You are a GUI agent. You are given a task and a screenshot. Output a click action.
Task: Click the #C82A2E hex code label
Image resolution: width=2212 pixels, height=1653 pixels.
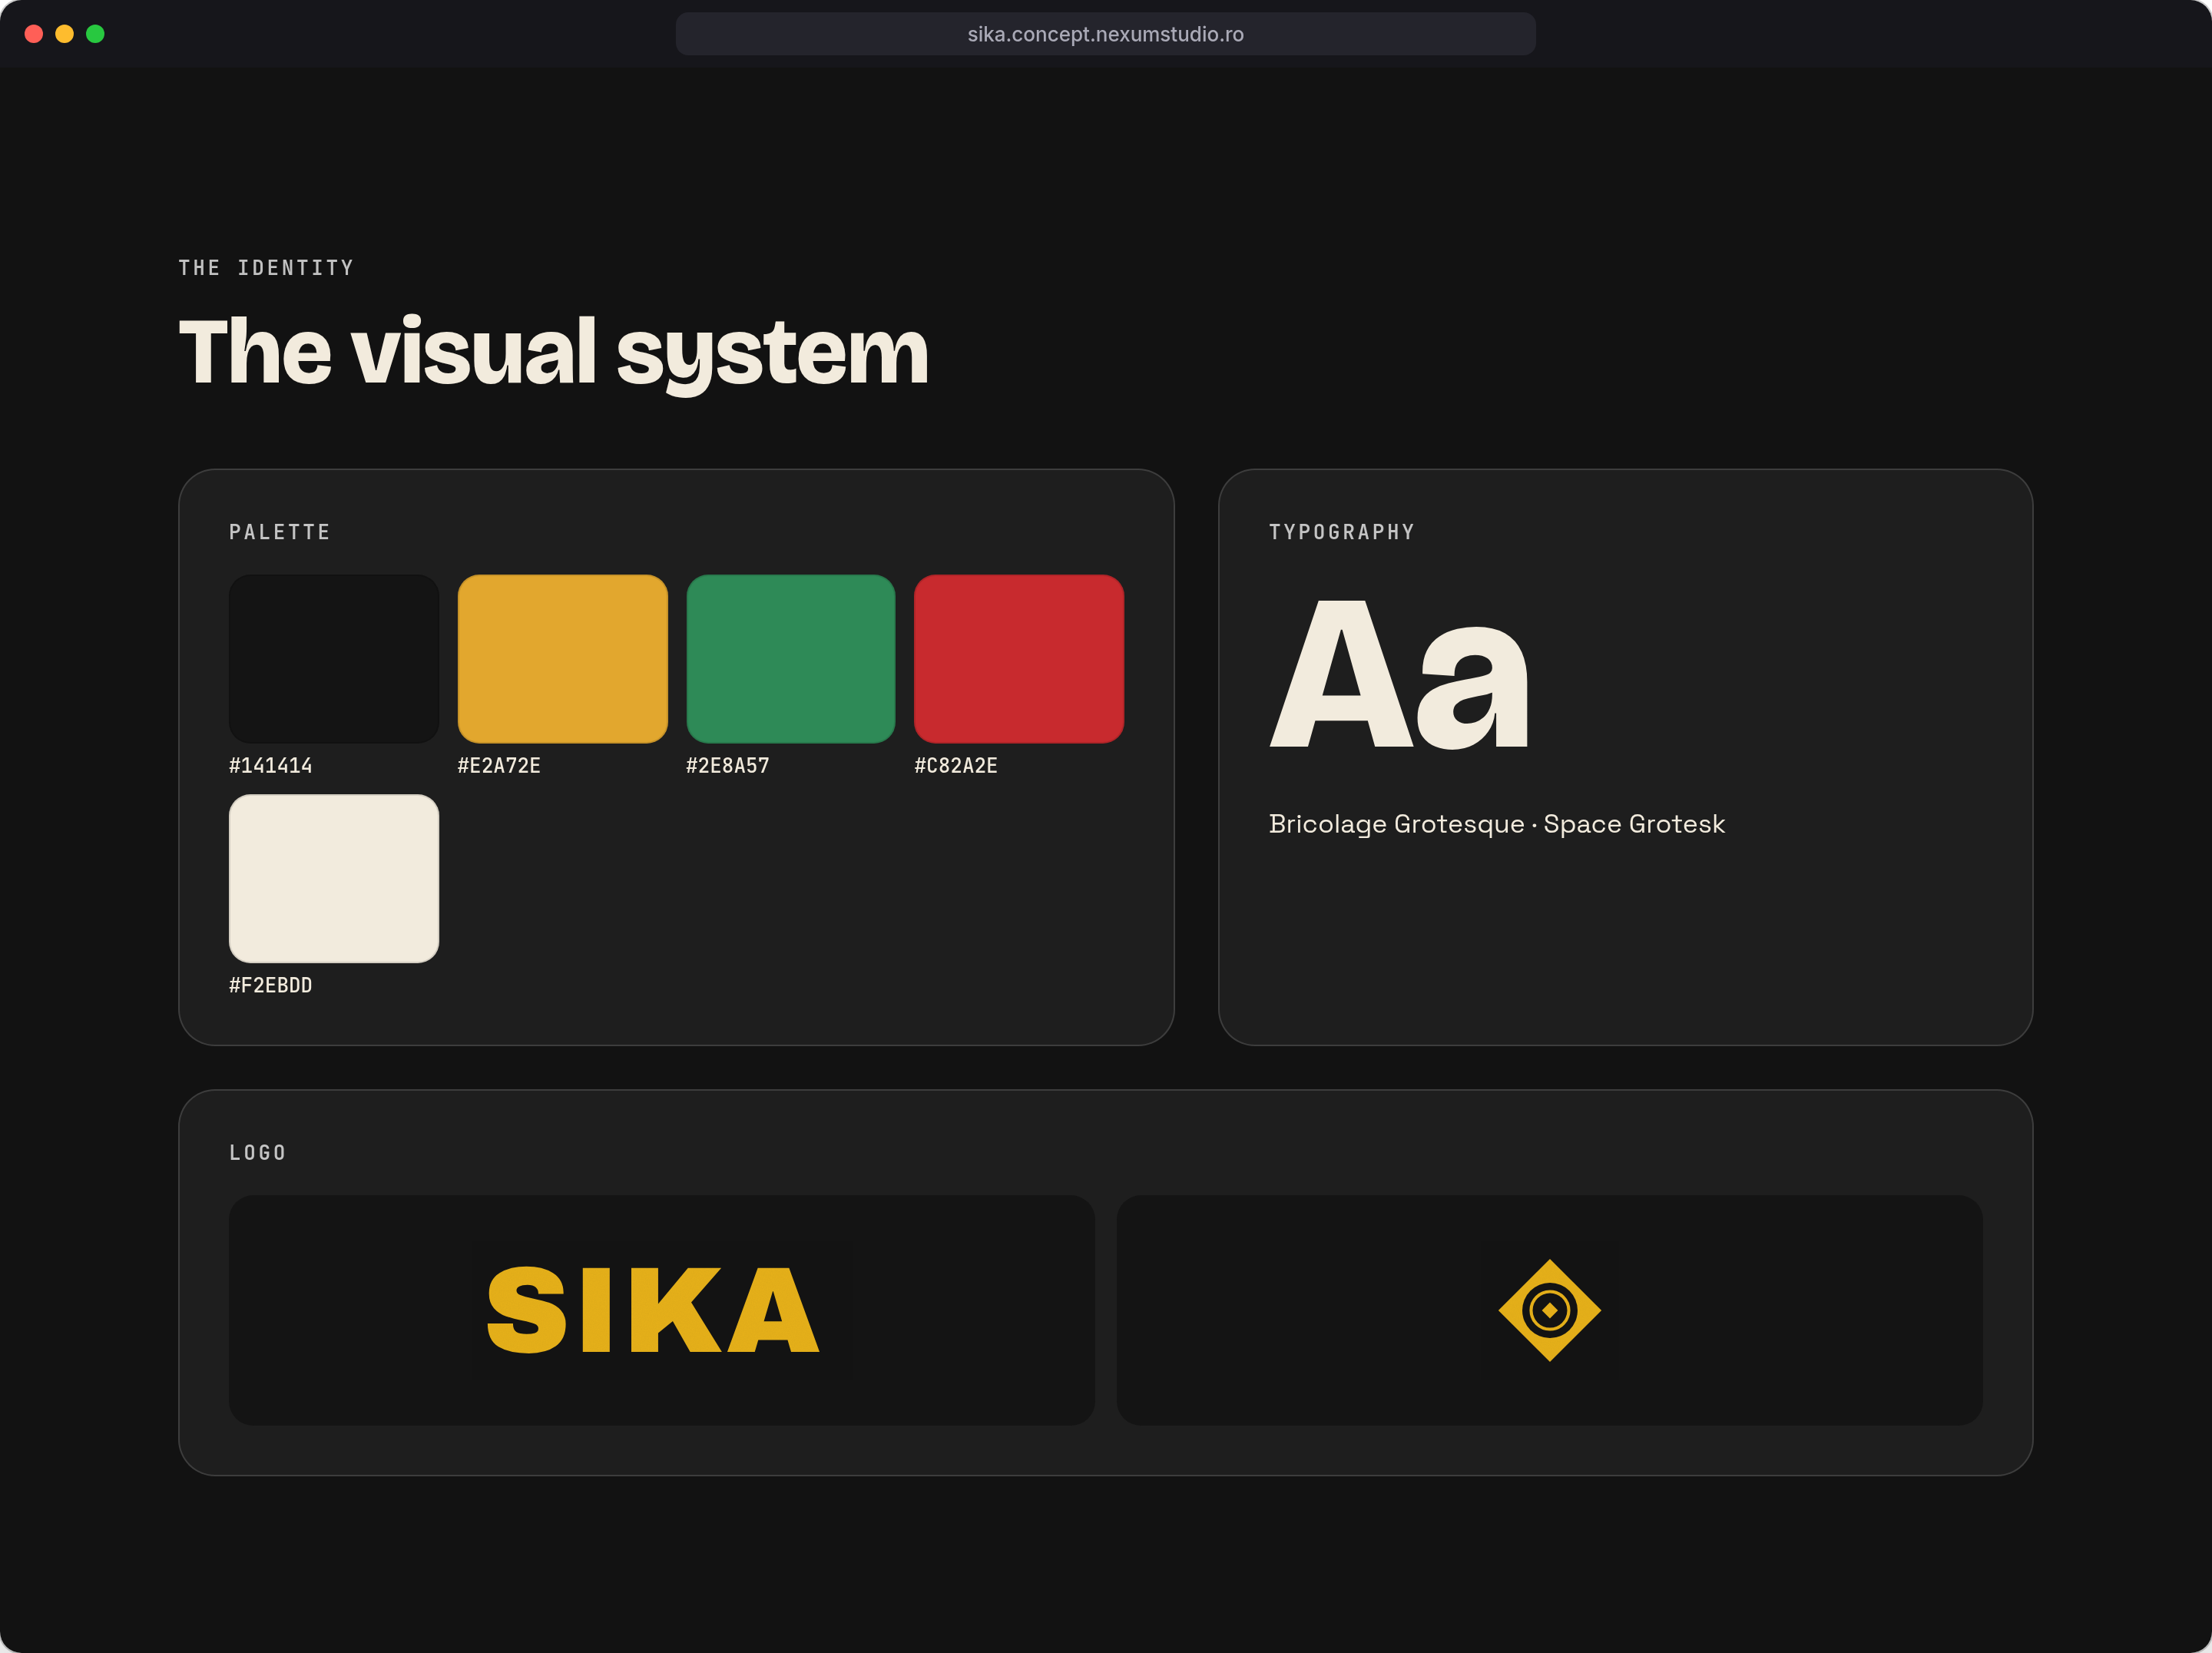956,765
